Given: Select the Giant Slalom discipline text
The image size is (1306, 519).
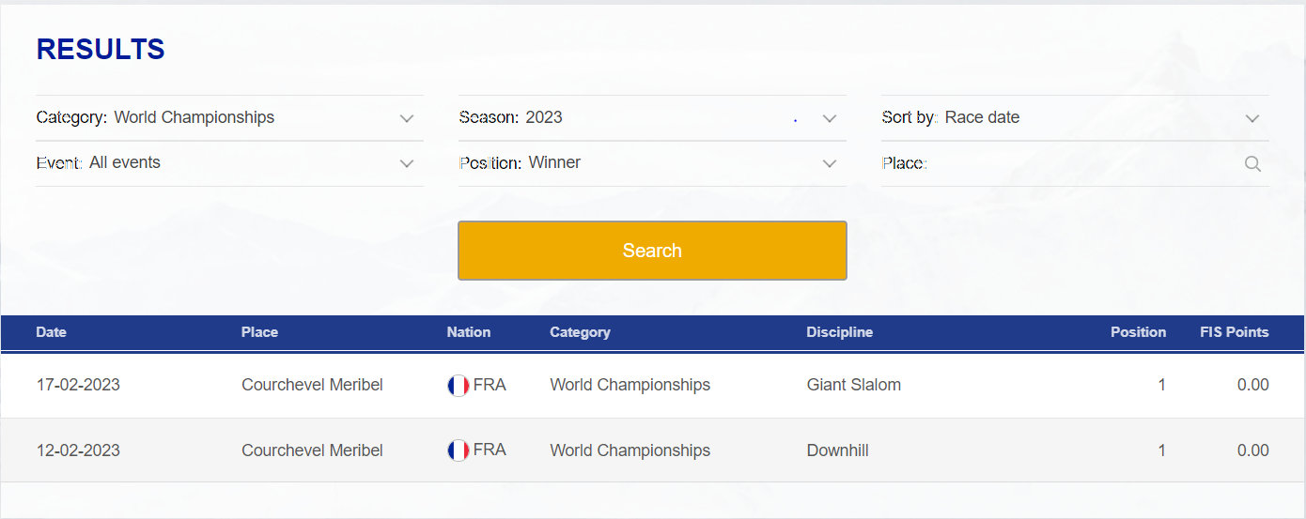Looking at the screenshot, I should pos(854,385).
